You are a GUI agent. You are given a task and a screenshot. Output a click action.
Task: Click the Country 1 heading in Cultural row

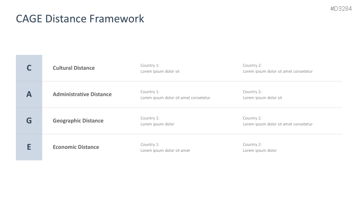150,65
